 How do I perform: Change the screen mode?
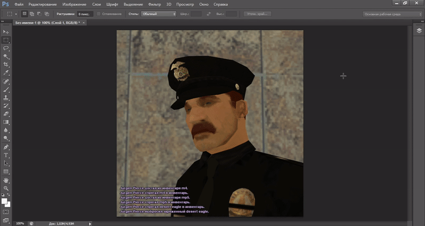click(x=6, y=220)
